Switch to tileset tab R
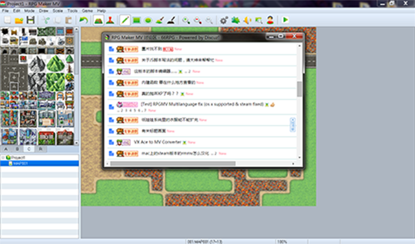The height and width of the screenshot is (244, 415). tap(41, 149)
